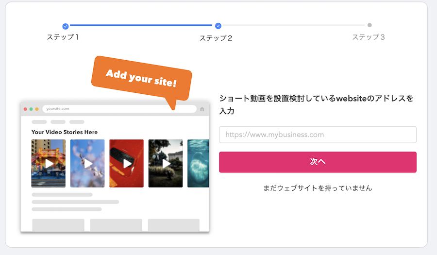Play the cherry blossom video thumbnail
437x255 pixels.
87,163
